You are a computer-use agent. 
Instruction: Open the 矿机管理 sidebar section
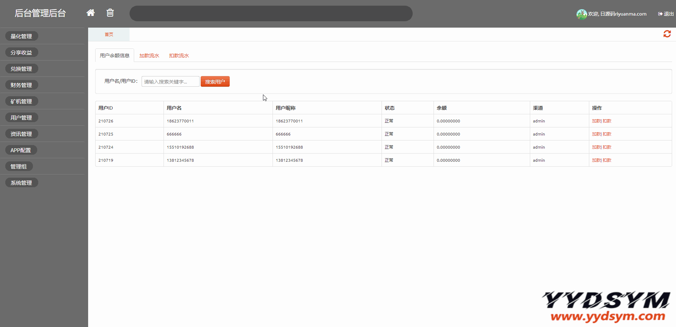tap(22, 101)
